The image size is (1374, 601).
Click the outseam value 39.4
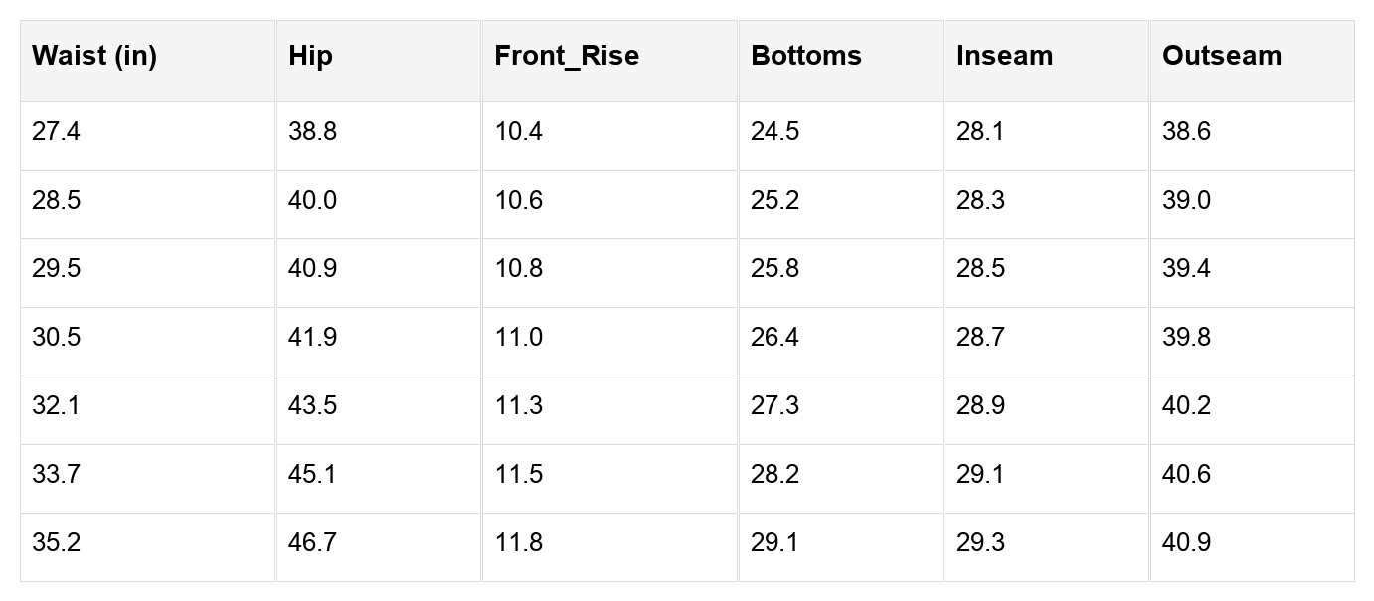coord(1186,269)
